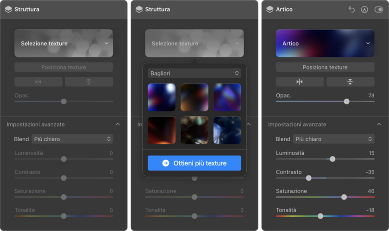The height and width of the screenshot is (231, 389).
Task: Click Luminosità slider handle in Artico panel
Action: pyautogui.click(x=333, y=159)
